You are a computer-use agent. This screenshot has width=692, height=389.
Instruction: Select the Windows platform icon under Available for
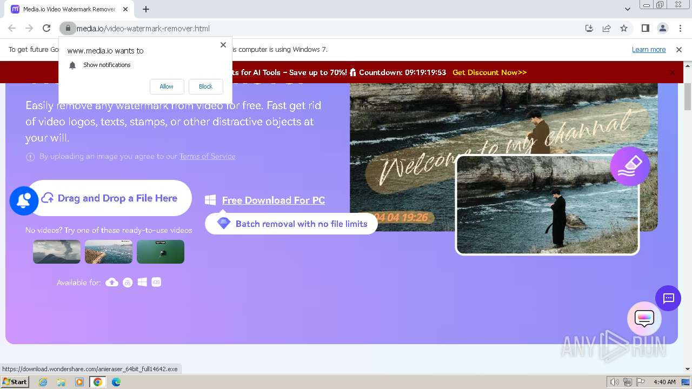[142, 282]
